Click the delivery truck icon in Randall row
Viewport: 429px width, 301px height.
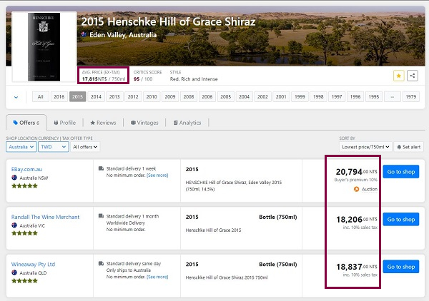click(x=101, y=216)
